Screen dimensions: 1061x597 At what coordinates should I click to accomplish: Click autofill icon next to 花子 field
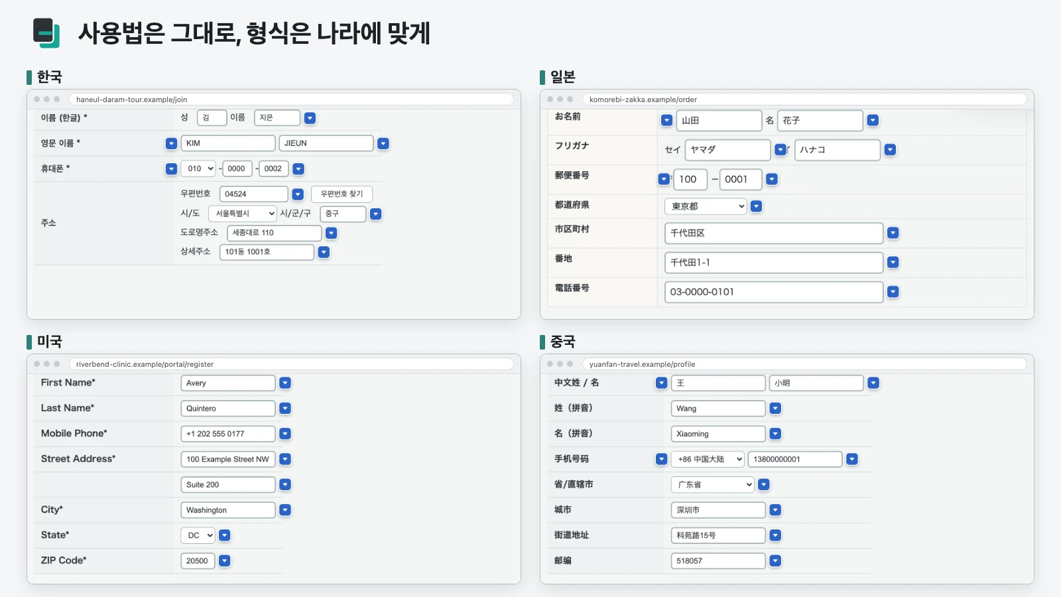point(873,120)
